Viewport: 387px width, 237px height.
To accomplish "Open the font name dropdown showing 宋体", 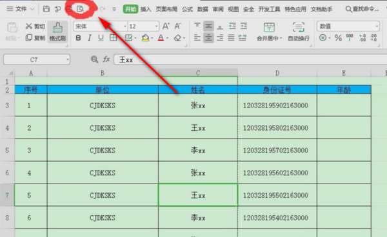I will pos(100,26).
